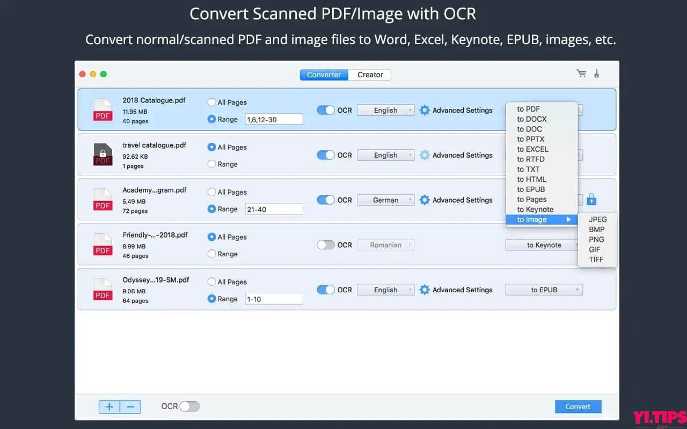
Task: Click the locked PDF thumbnail of travel catalogue.pdf
Action: click(x=103, y=155)
